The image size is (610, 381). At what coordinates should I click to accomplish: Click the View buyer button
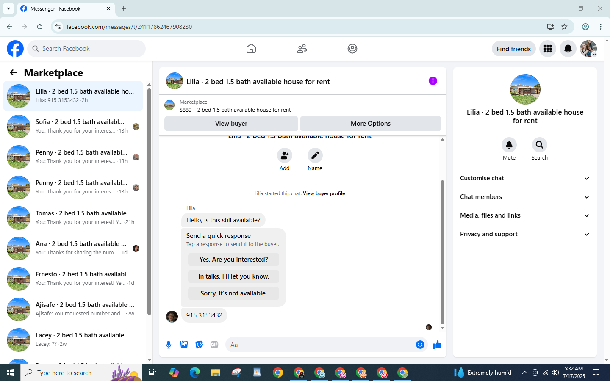[x=231, y=124]
